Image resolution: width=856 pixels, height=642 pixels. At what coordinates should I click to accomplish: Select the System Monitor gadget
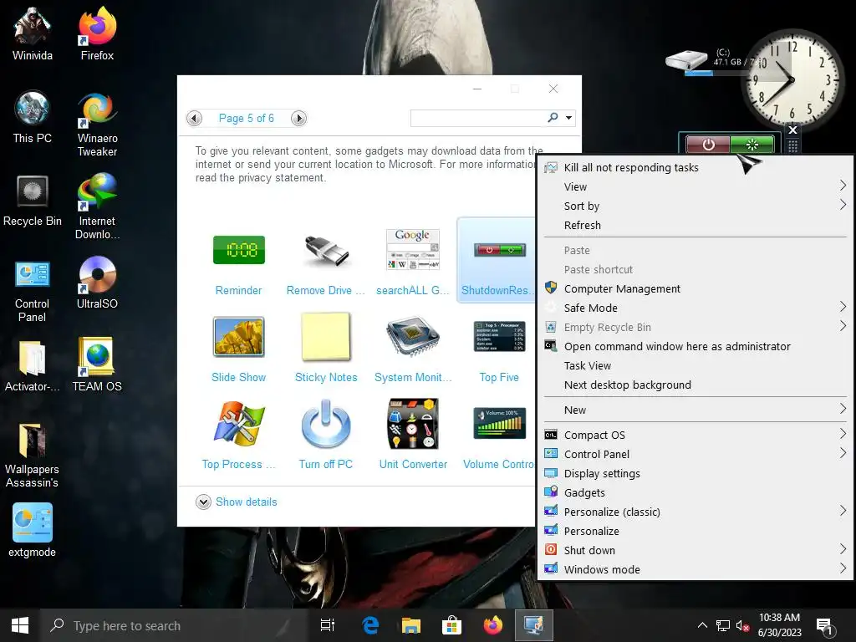click(x=413, y=349)
